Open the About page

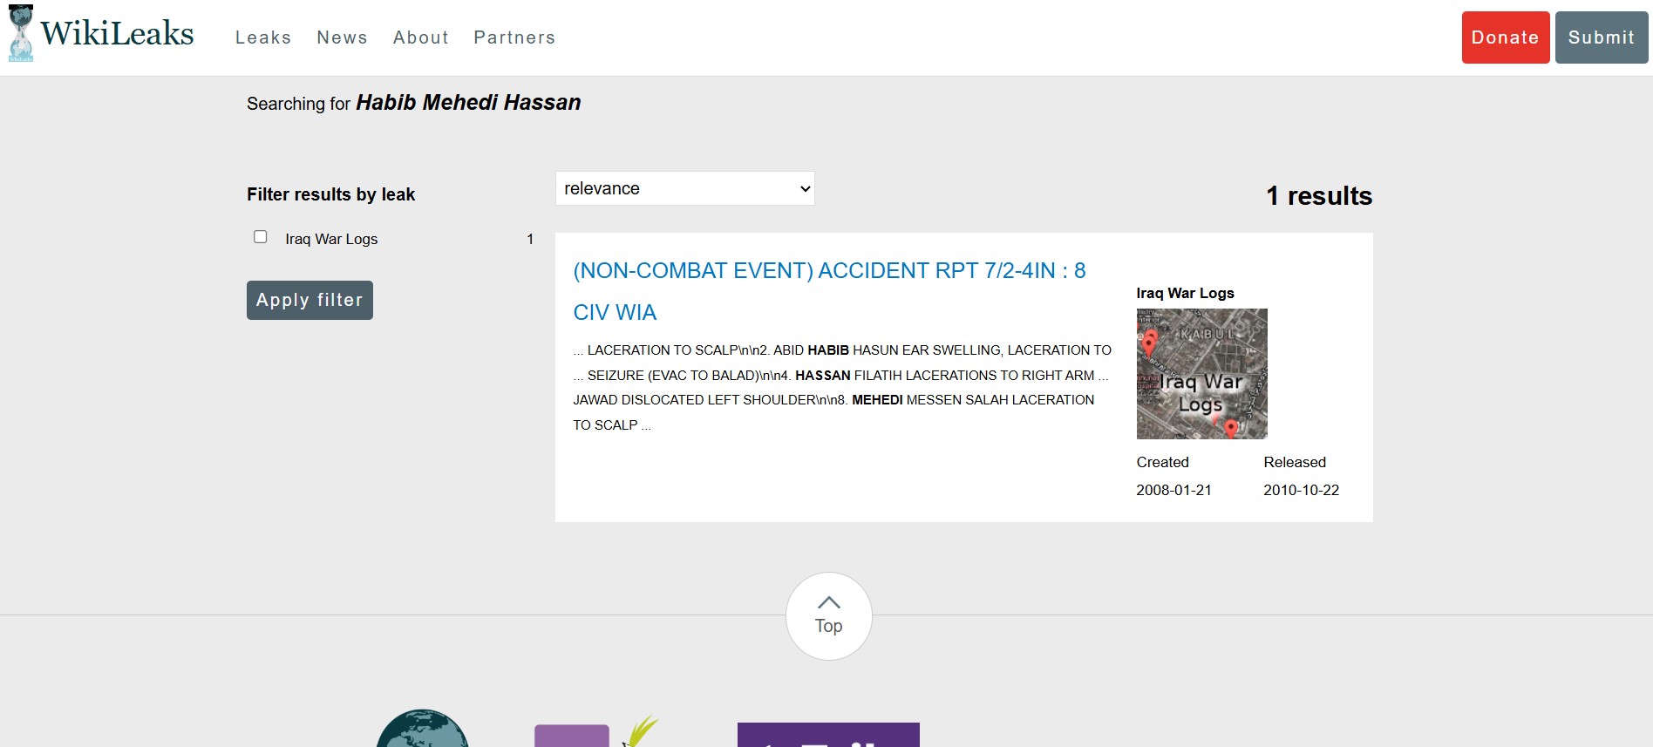[x=421, y=37]
